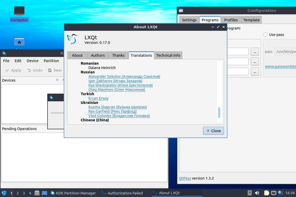Open the Profiles tab in Configuration
The width and height of the screenshot is (296, 197).
[x=231, y=20]
